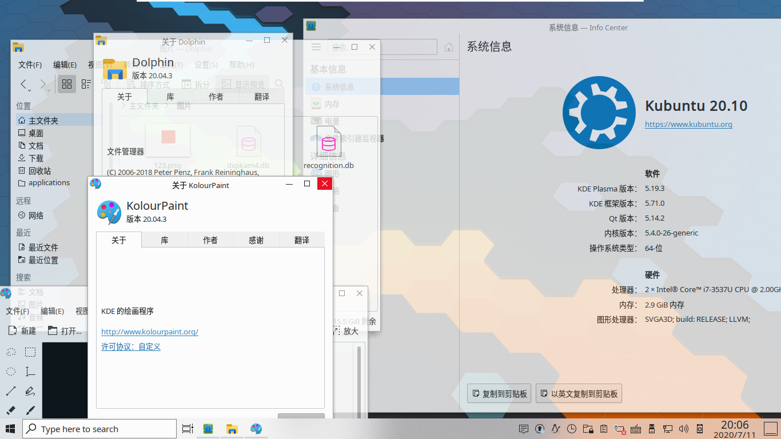Select KolourPaint rectangular selection tool
781x439 pixels.
tap(30, 352)
